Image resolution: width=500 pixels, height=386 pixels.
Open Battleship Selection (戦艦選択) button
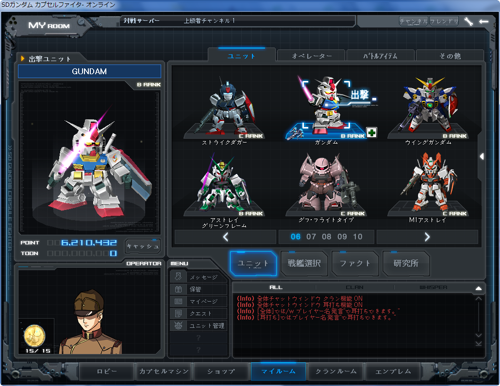tap(304, 263)
